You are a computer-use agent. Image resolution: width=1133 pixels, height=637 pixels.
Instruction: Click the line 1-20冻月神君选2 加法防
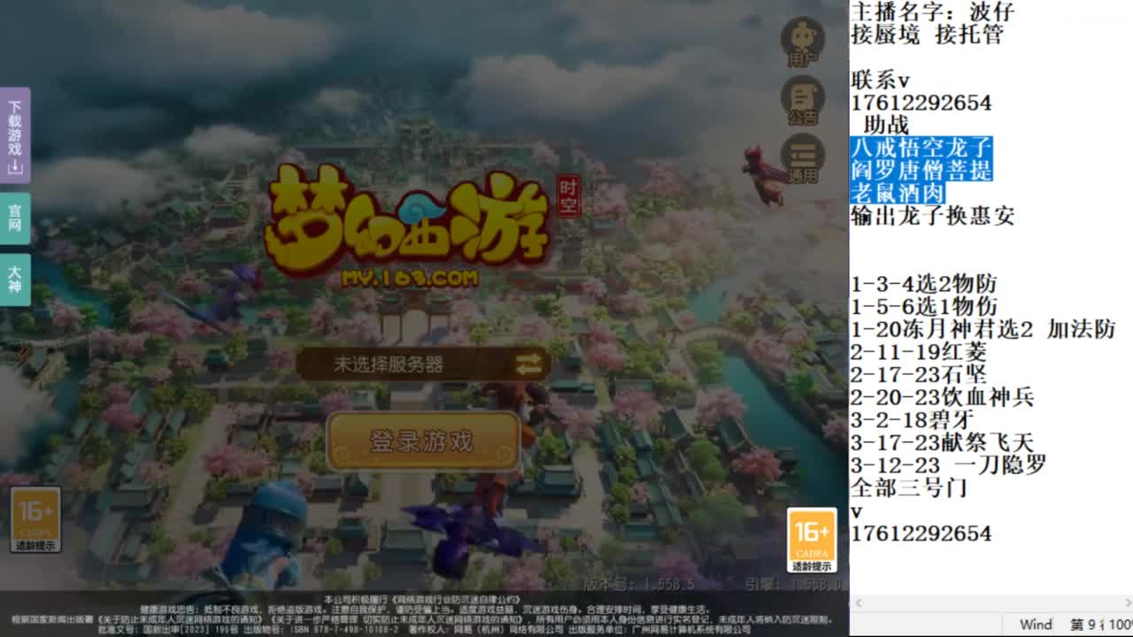tap(983, 330)
